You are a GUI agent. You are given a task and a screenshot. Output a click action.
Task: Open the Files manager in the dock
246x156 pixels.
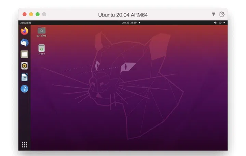(25, 54)
